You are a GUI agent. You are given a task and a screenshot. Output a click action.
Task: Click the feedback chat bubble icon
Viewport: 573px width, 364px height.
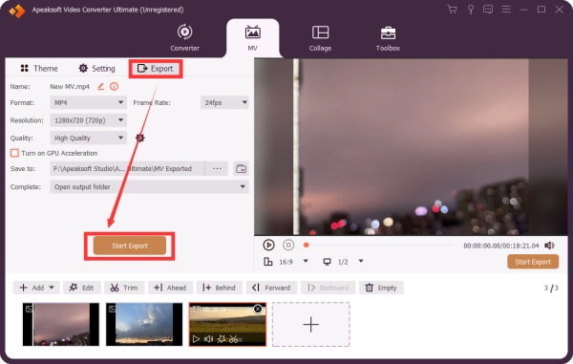tap(488, 10)
